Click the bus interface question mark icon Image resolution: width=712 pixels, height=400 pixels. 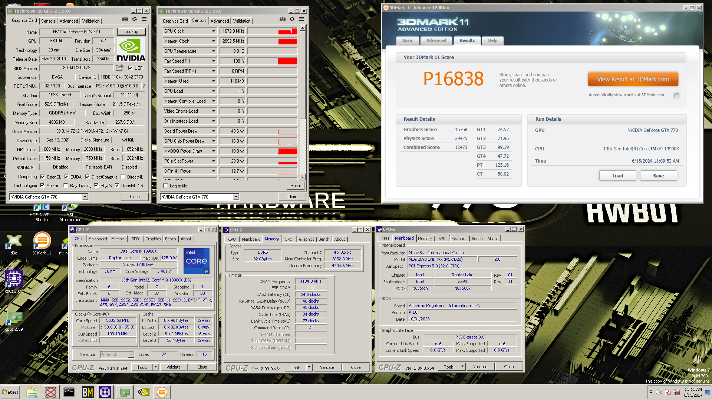coord(144,86)
